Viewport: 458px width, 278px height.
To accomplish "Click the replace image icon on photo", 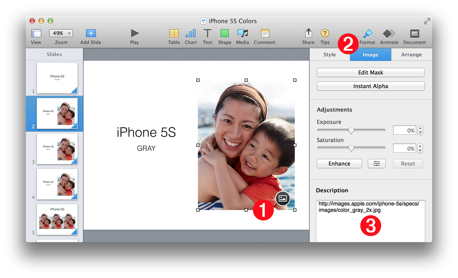I will click(283, 198).
